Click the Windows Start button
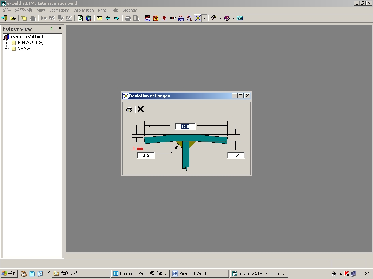373x279 pixels. click(9, 274)
